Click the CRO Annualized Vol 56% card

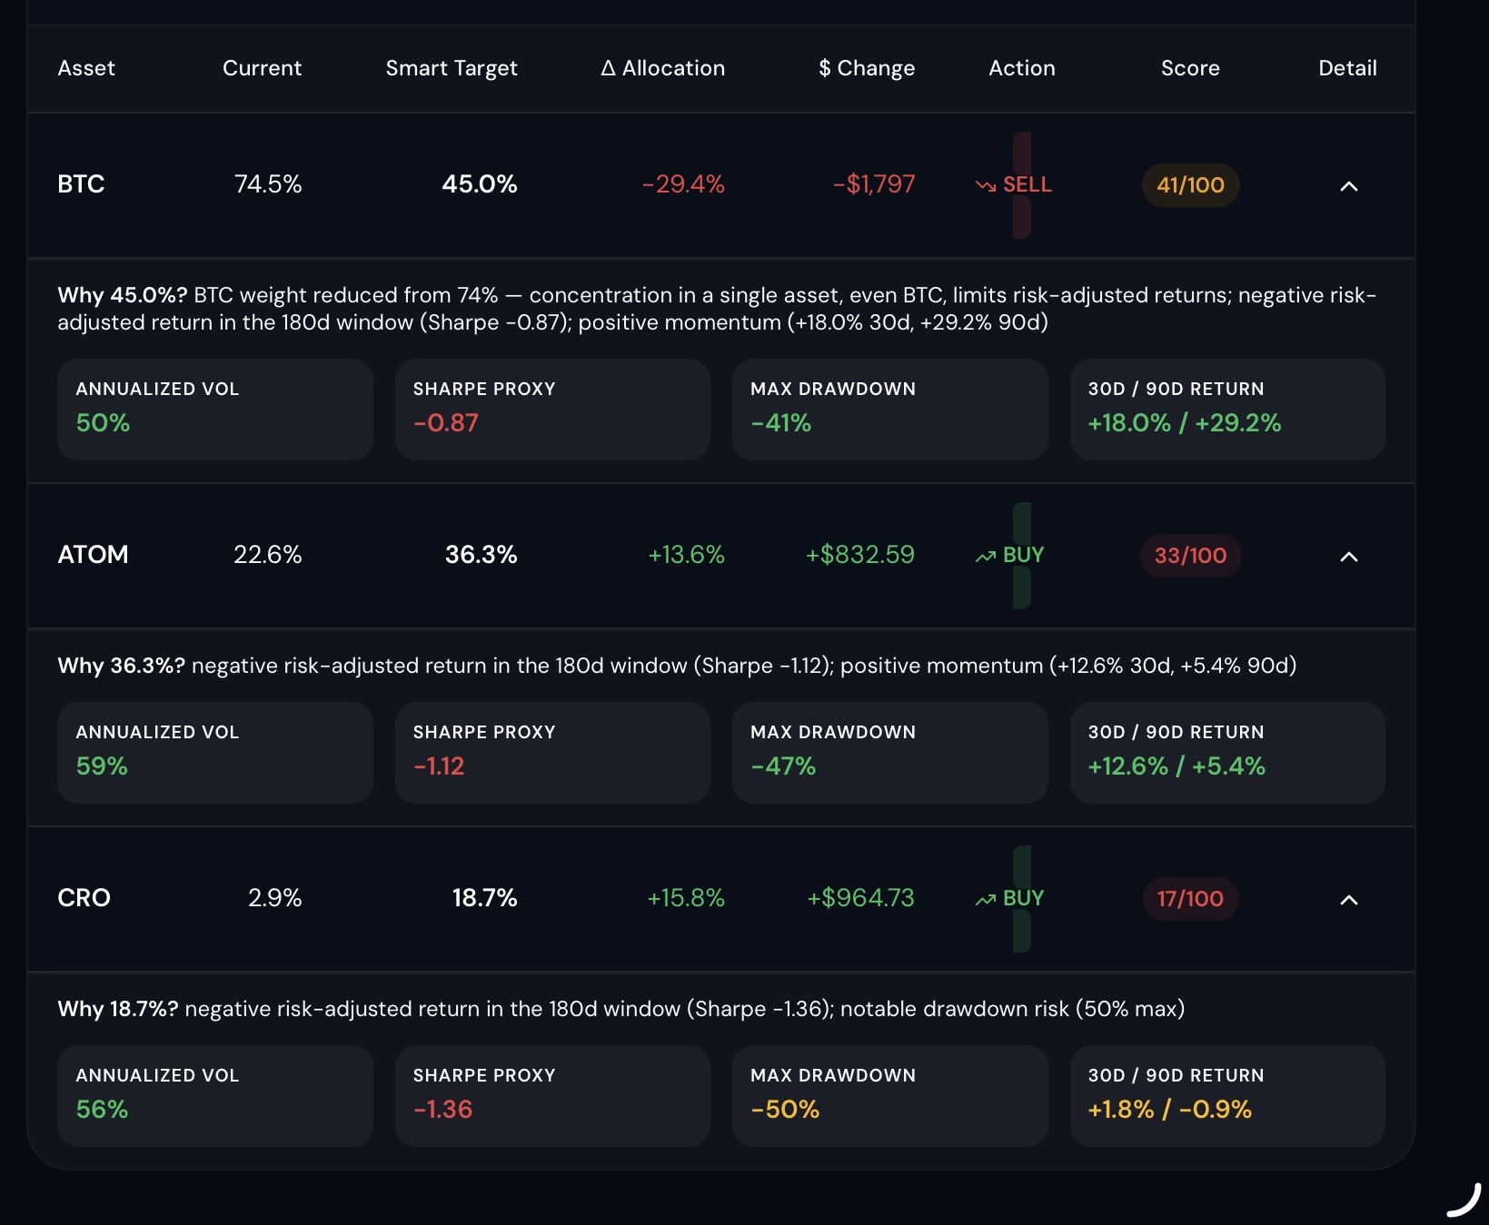coord(215,1096)
